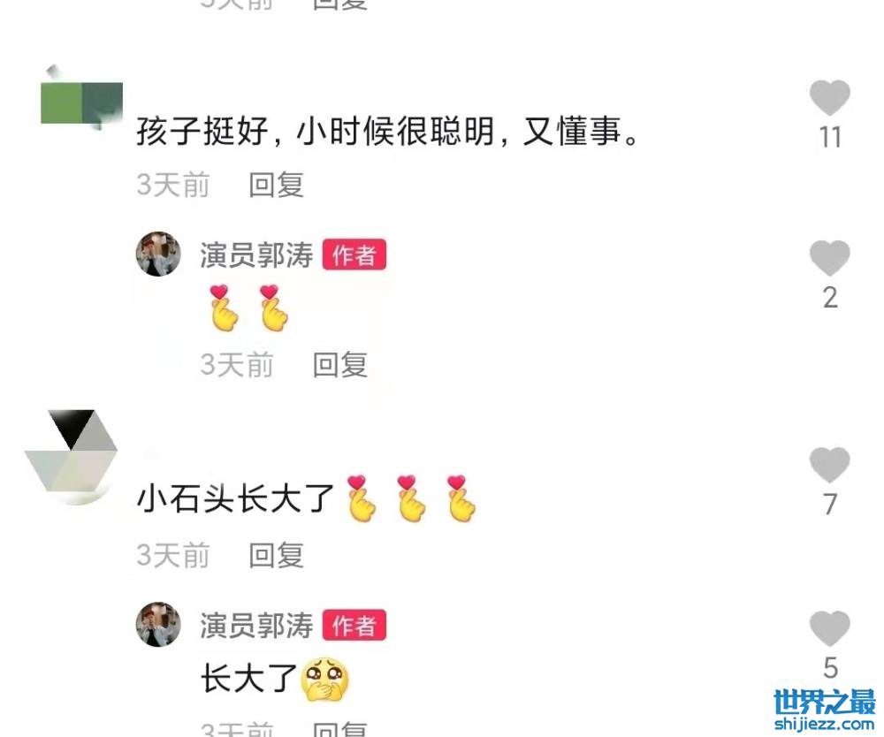Select the 小石头长大了 comment text
Viewport: 884px width, 737px height.
point(236,498)
